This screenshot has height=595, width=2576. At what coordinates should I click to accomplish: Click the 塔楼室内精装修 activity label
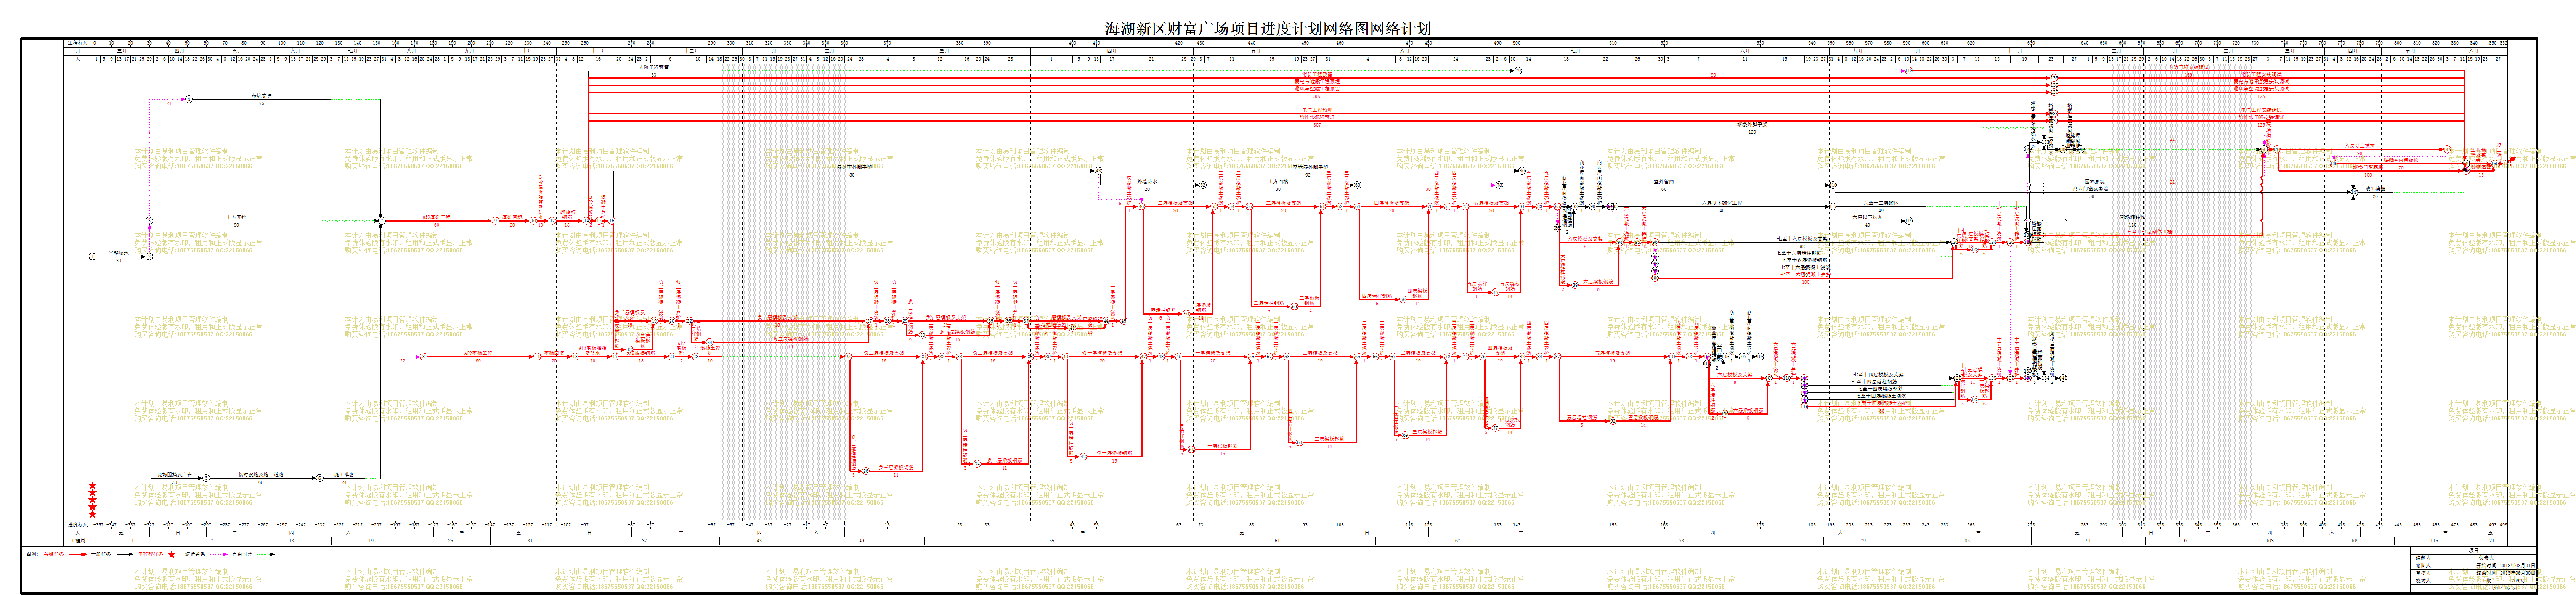[x=2400, y=160]
